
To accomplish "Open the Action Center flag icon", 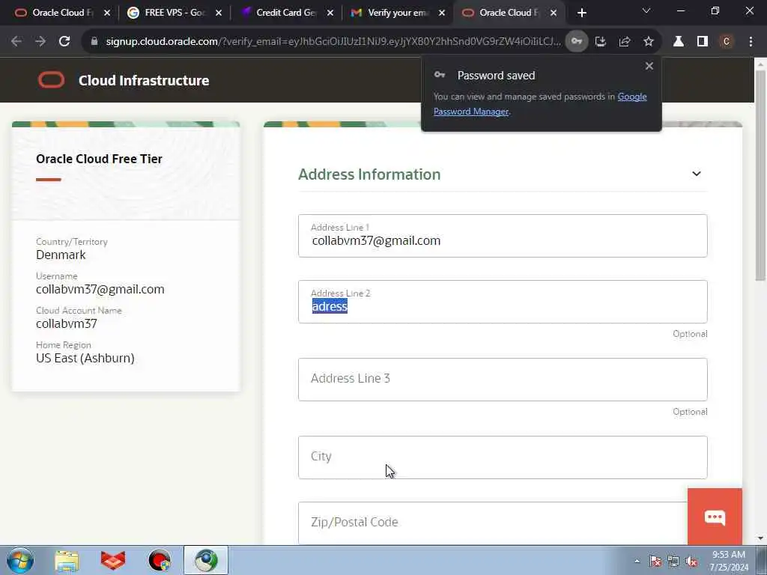I will point(655,562).
